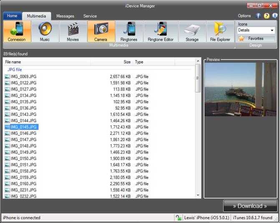Switch to the Multimedia tab
This screenshot has width=280, height=223.
(36, 16)
